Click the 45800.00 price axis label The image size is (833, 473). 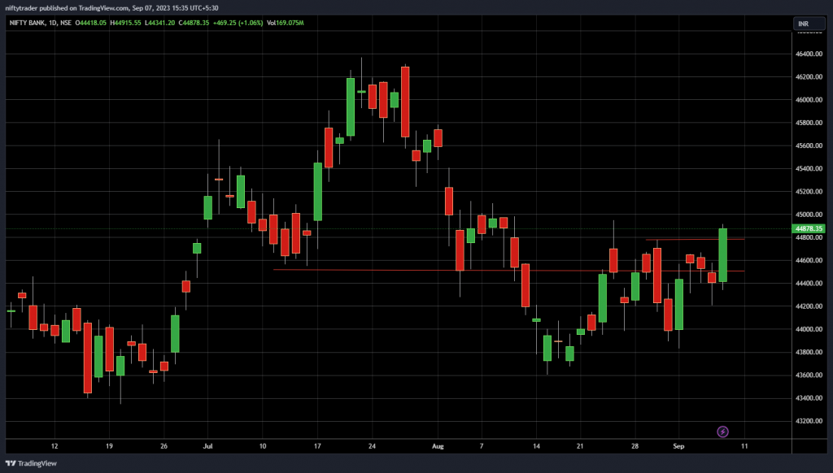click(x=809, y=123)
